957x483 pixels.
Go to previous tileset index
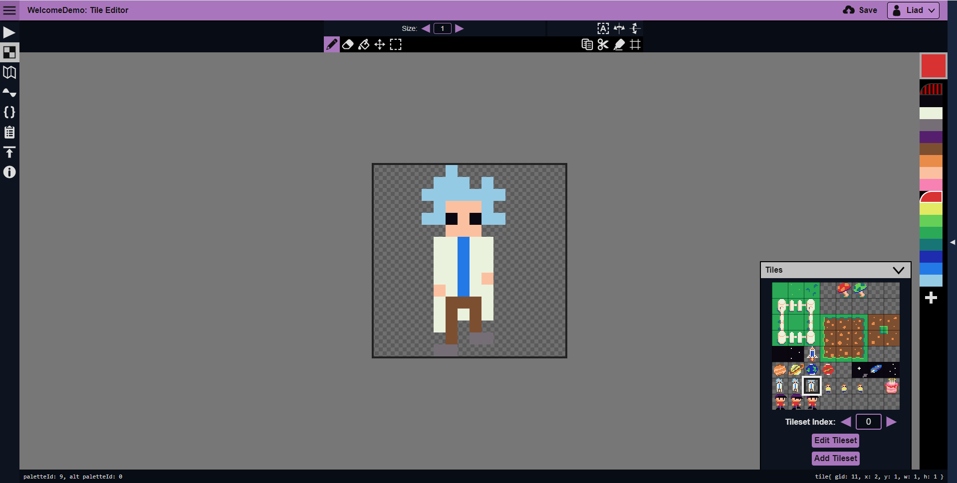click(x=846, y=422)
